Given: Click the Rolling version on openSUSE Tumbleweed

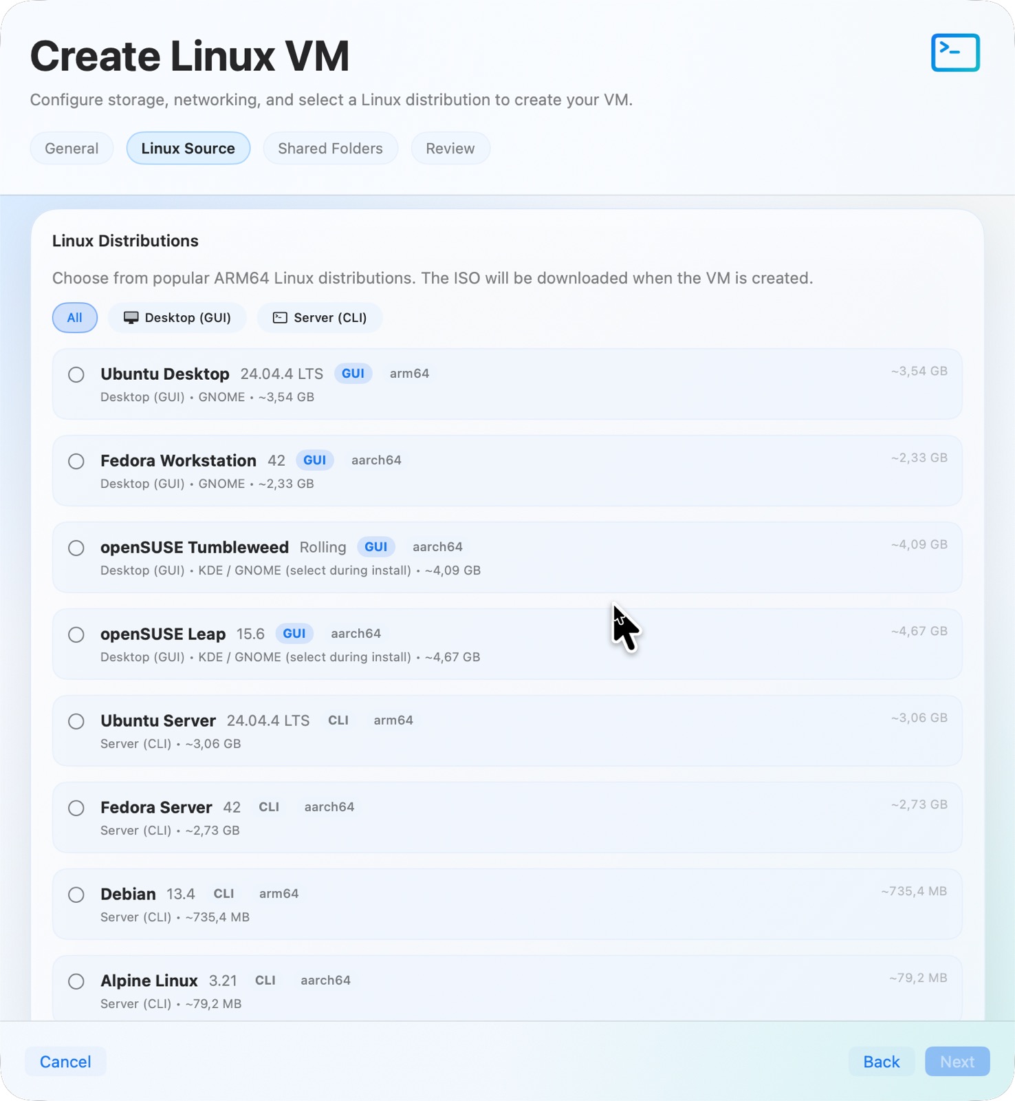Looking at the screenshot, I should (x=323, y=547).
